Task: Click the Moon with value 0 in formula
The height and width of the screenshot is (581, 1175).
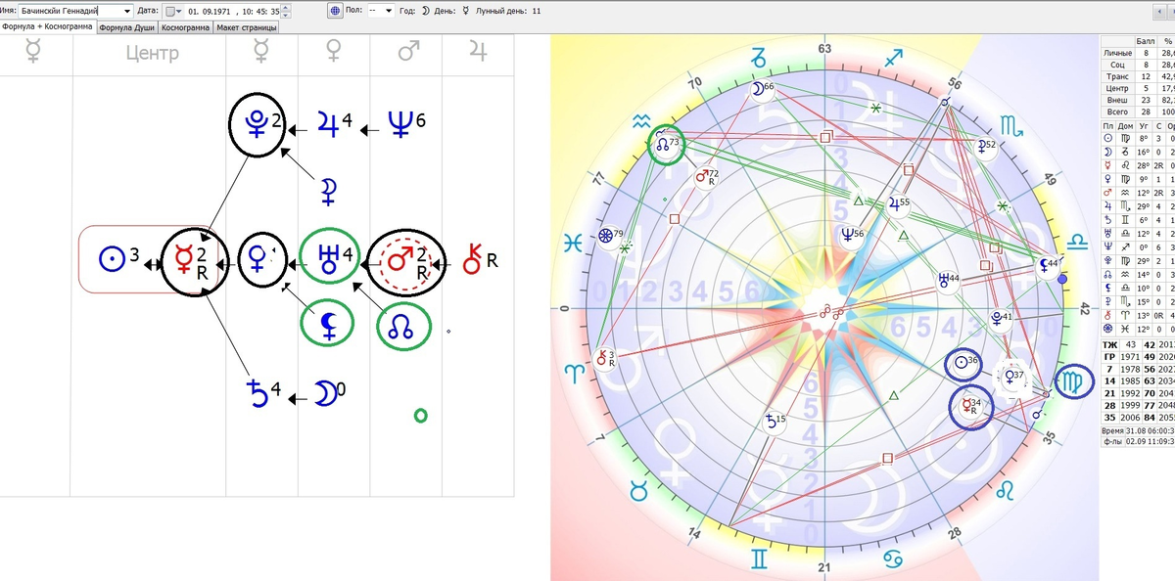Action: tap(324, 393)
